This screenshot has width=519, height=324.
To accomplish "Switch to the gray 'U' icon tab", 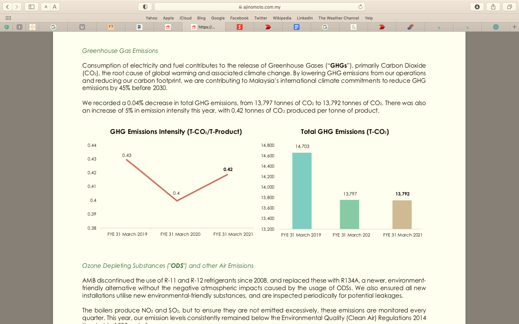I will click(x=82, y=27).
